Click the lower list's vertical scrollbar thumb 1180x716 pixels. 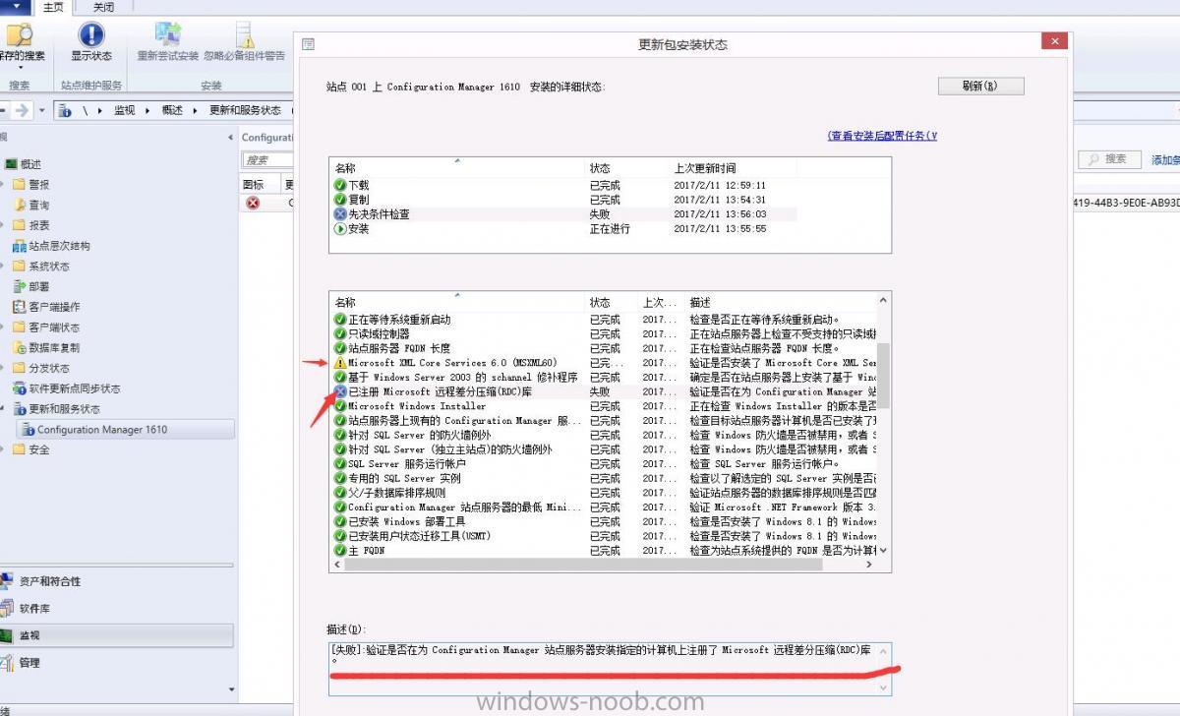click(883, 375)
